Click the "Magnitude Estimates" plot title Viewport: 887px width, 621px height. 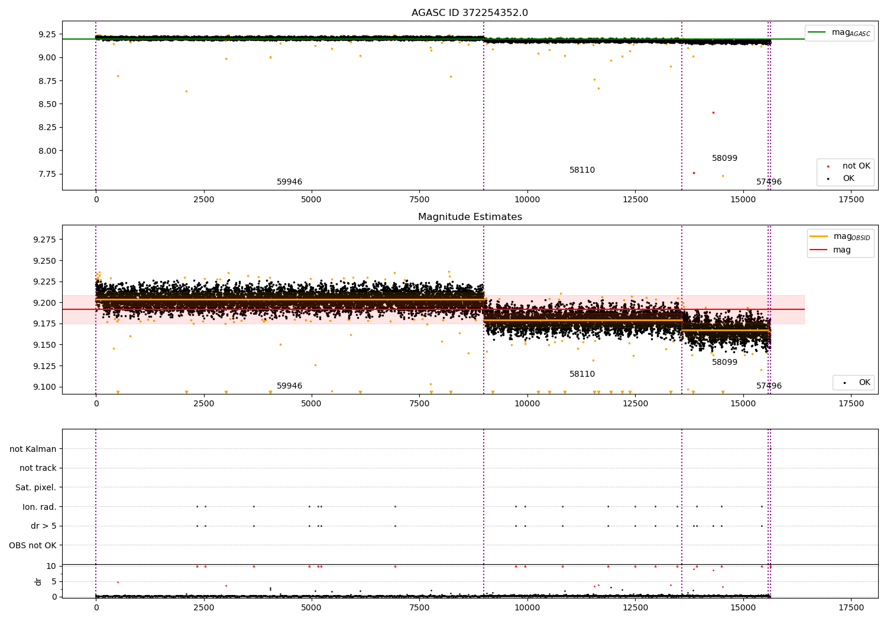pos(470,217)
